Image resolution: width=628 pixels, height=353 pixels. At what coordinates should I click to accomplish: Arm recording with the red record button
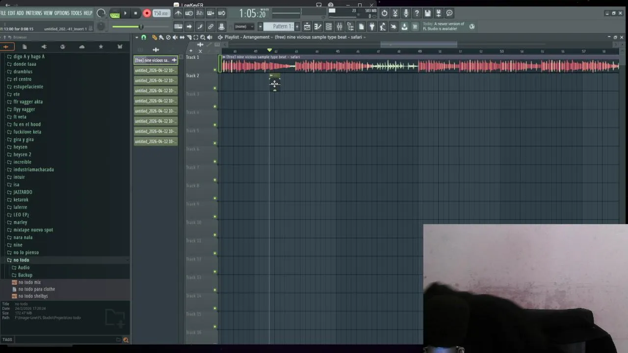[x=147, y=13]
